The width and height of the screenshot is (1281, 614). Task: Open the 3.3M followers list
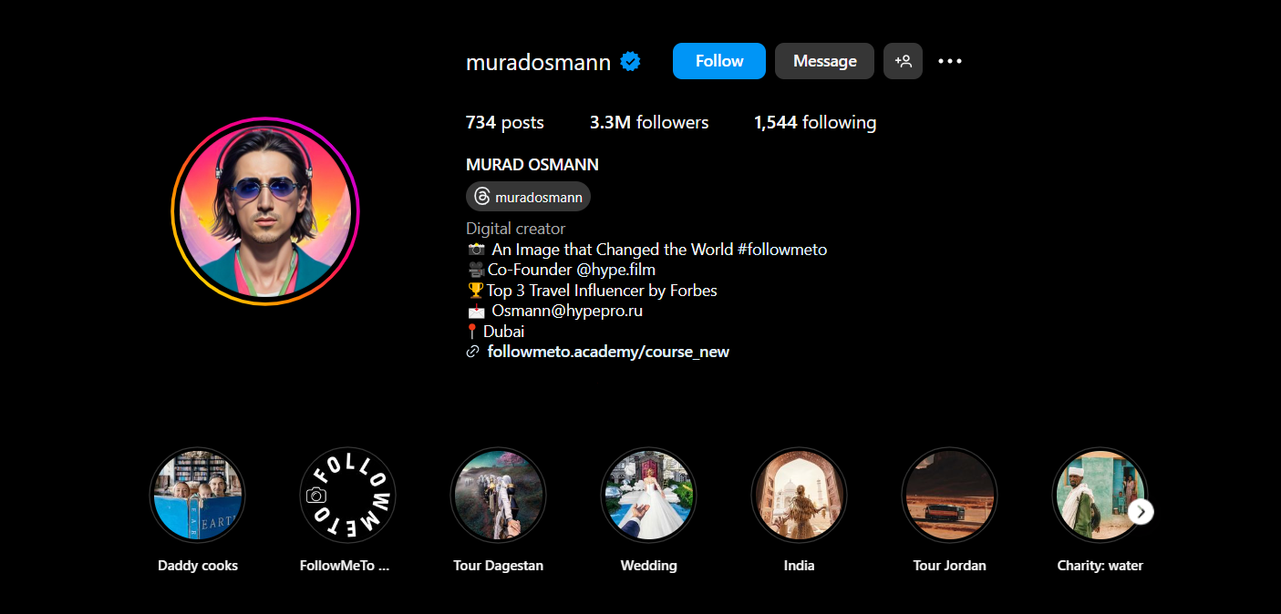pos(649,122)
